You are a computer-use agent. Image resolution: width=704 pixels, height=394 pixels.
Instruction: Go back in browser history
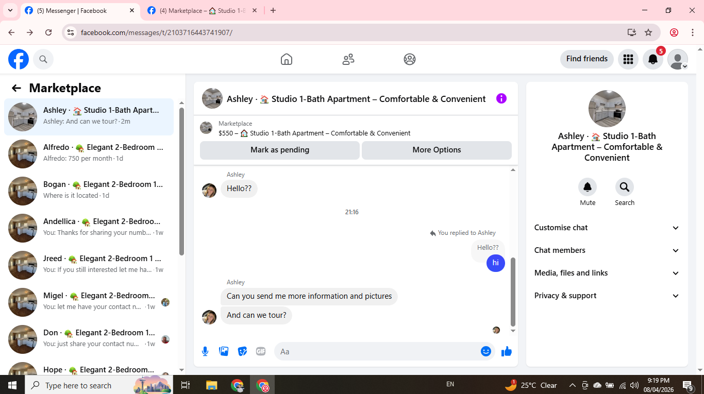(x=11, y=32)
